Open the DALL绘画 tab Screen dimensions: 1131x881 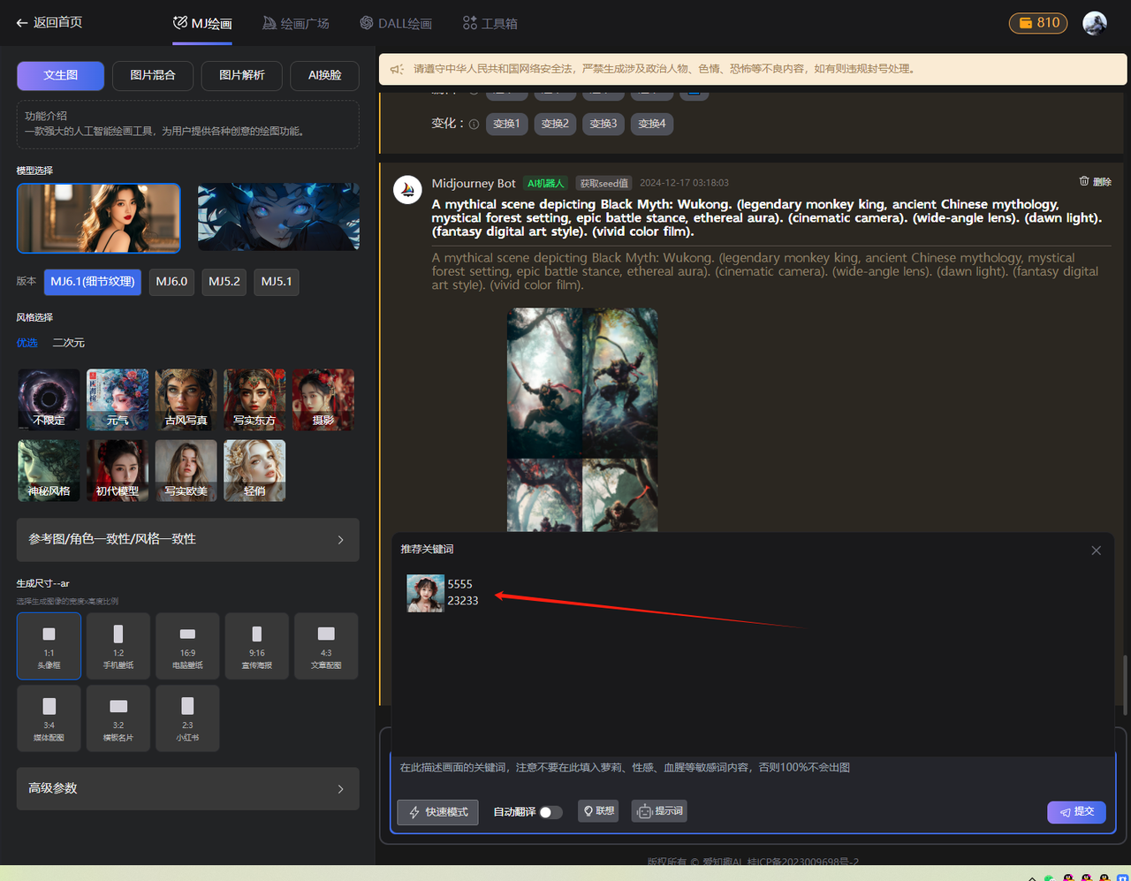click(x=396, y=24)
